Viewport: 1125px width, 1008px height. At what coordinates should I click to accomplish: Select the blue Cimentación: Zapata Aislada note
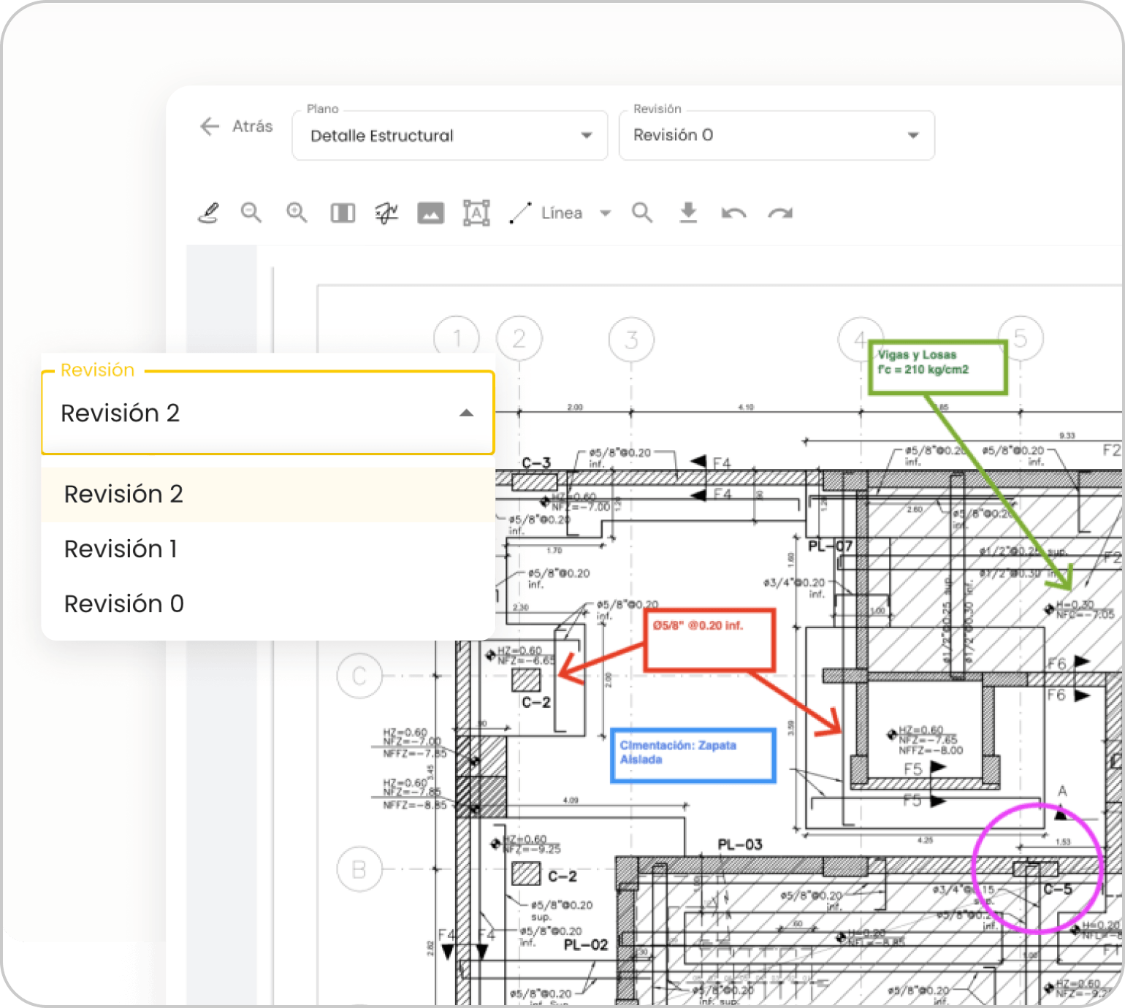tap(693, 755)
